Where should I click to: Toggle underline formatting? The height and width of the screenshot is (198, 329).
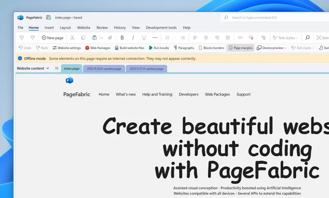click(144, 38)
